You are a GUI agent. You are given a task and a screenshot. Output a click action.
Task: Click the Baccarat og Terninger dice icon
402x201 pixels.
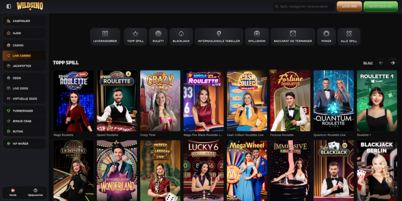coord(293,34)
